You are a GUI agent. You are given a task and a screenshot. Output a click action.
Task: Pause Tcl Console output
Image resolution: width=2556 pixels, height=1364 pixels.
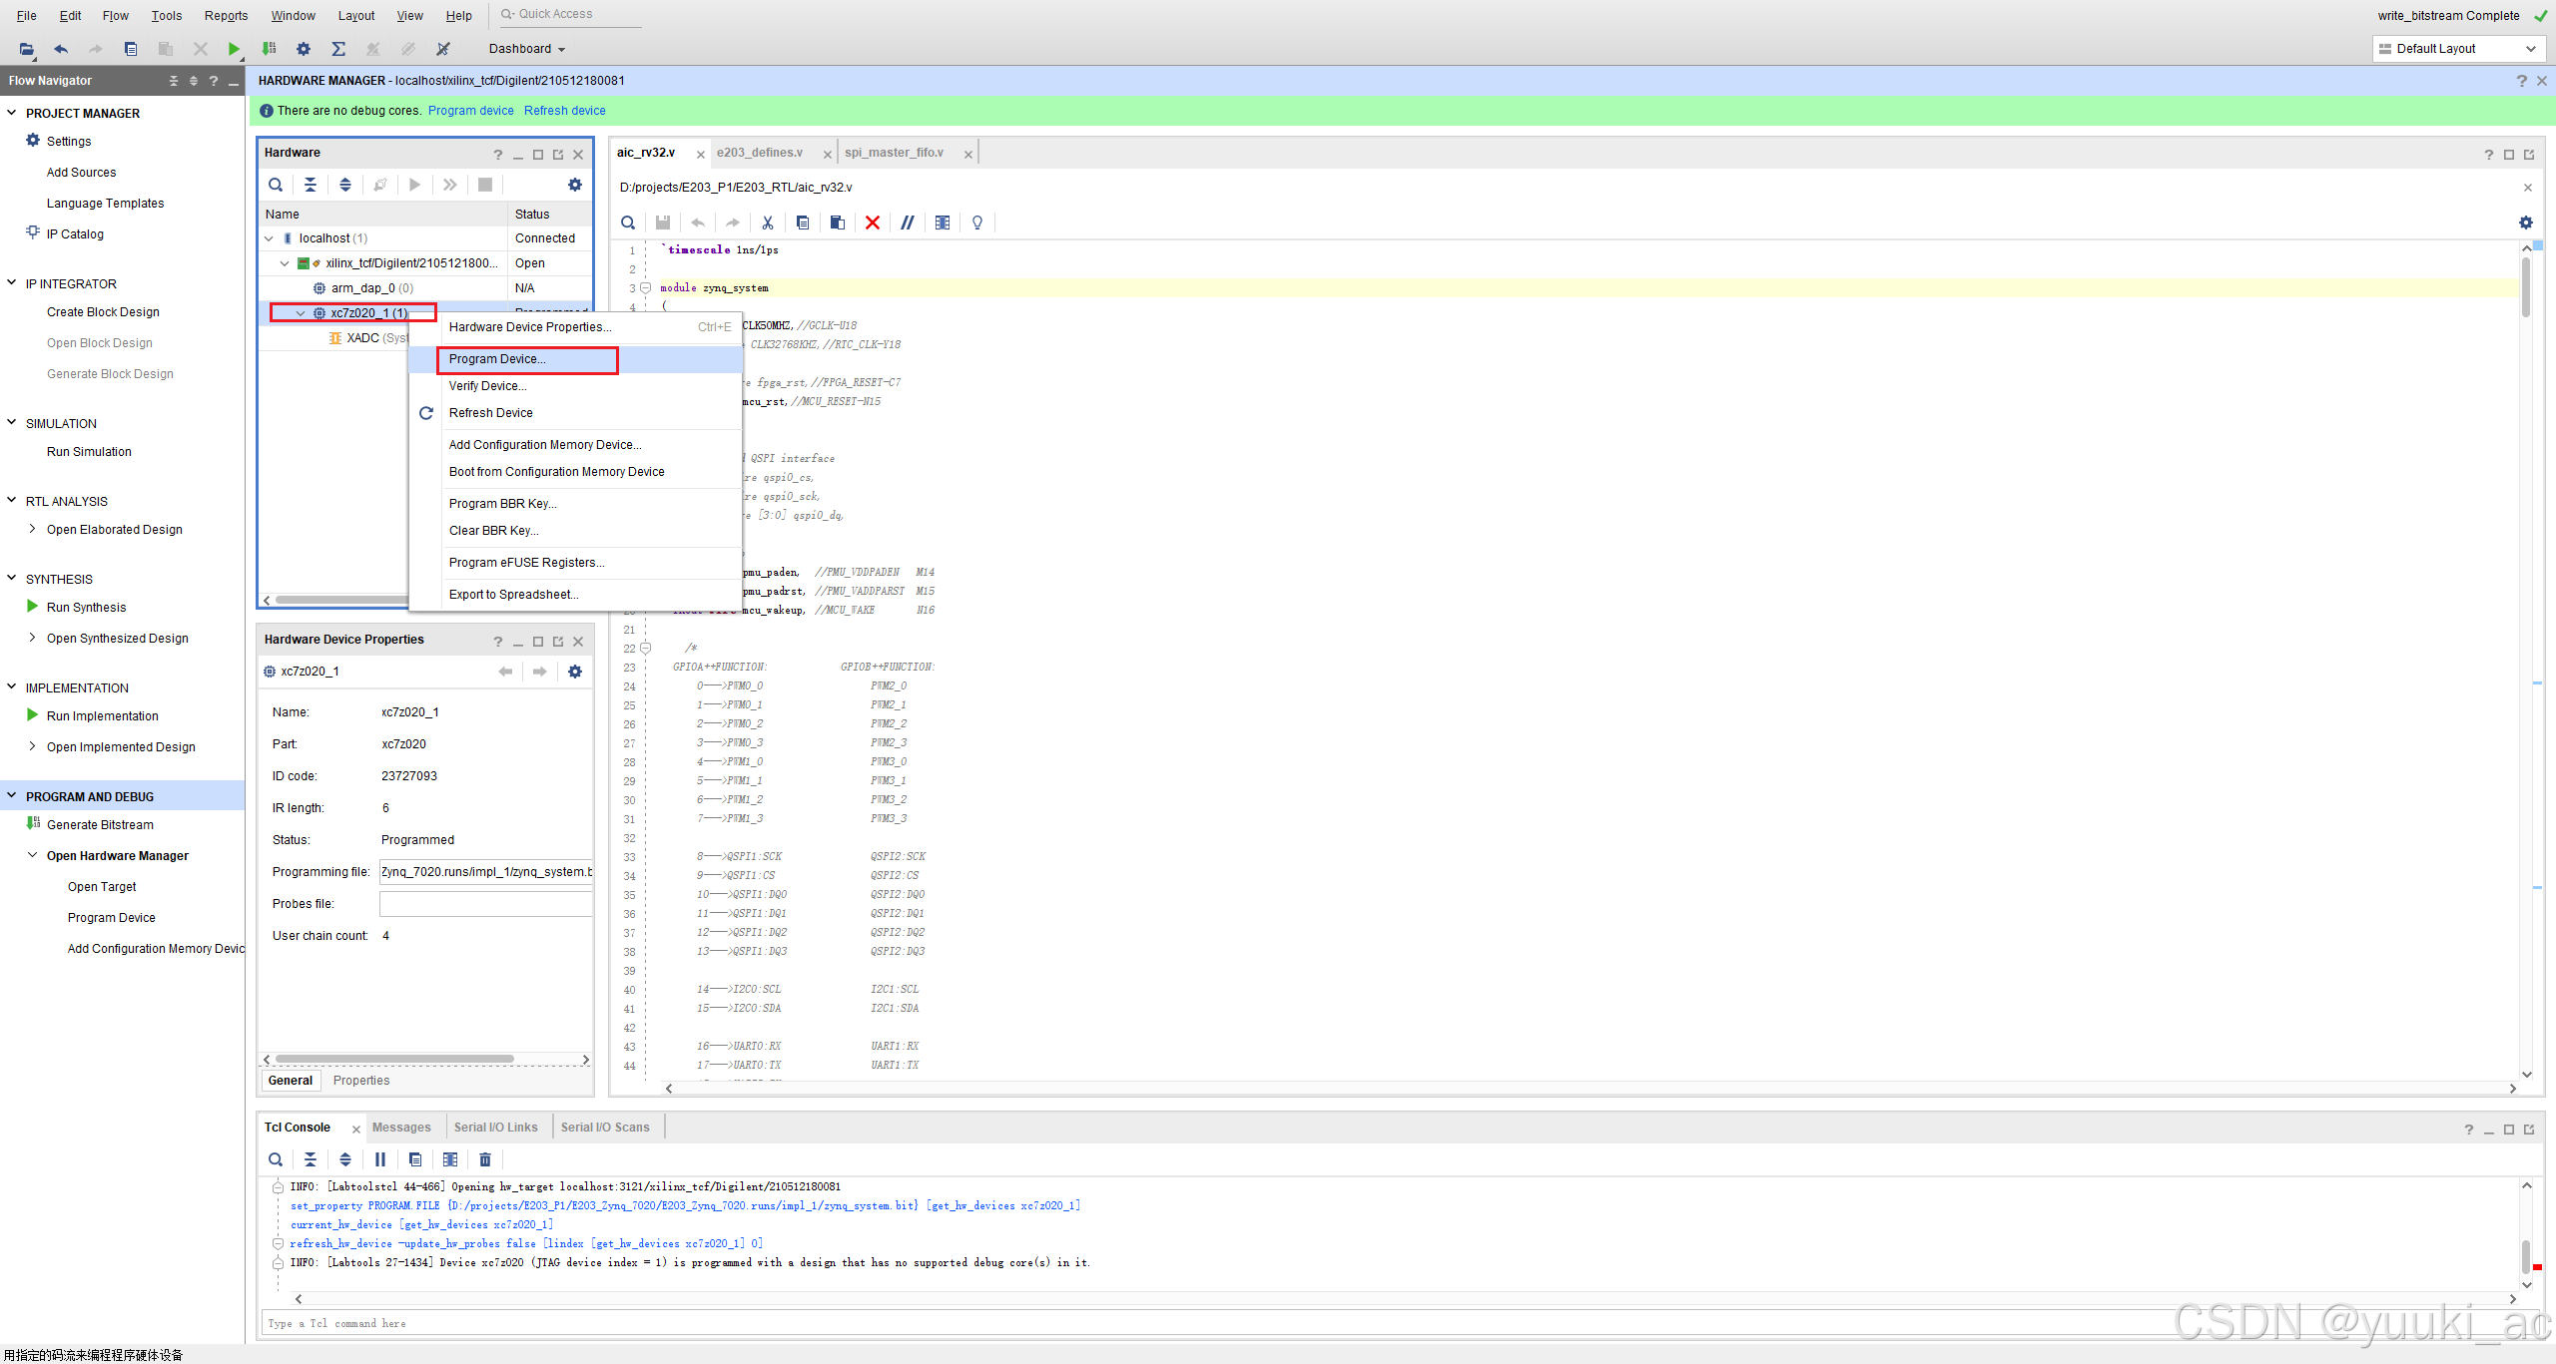point(380,1159)
